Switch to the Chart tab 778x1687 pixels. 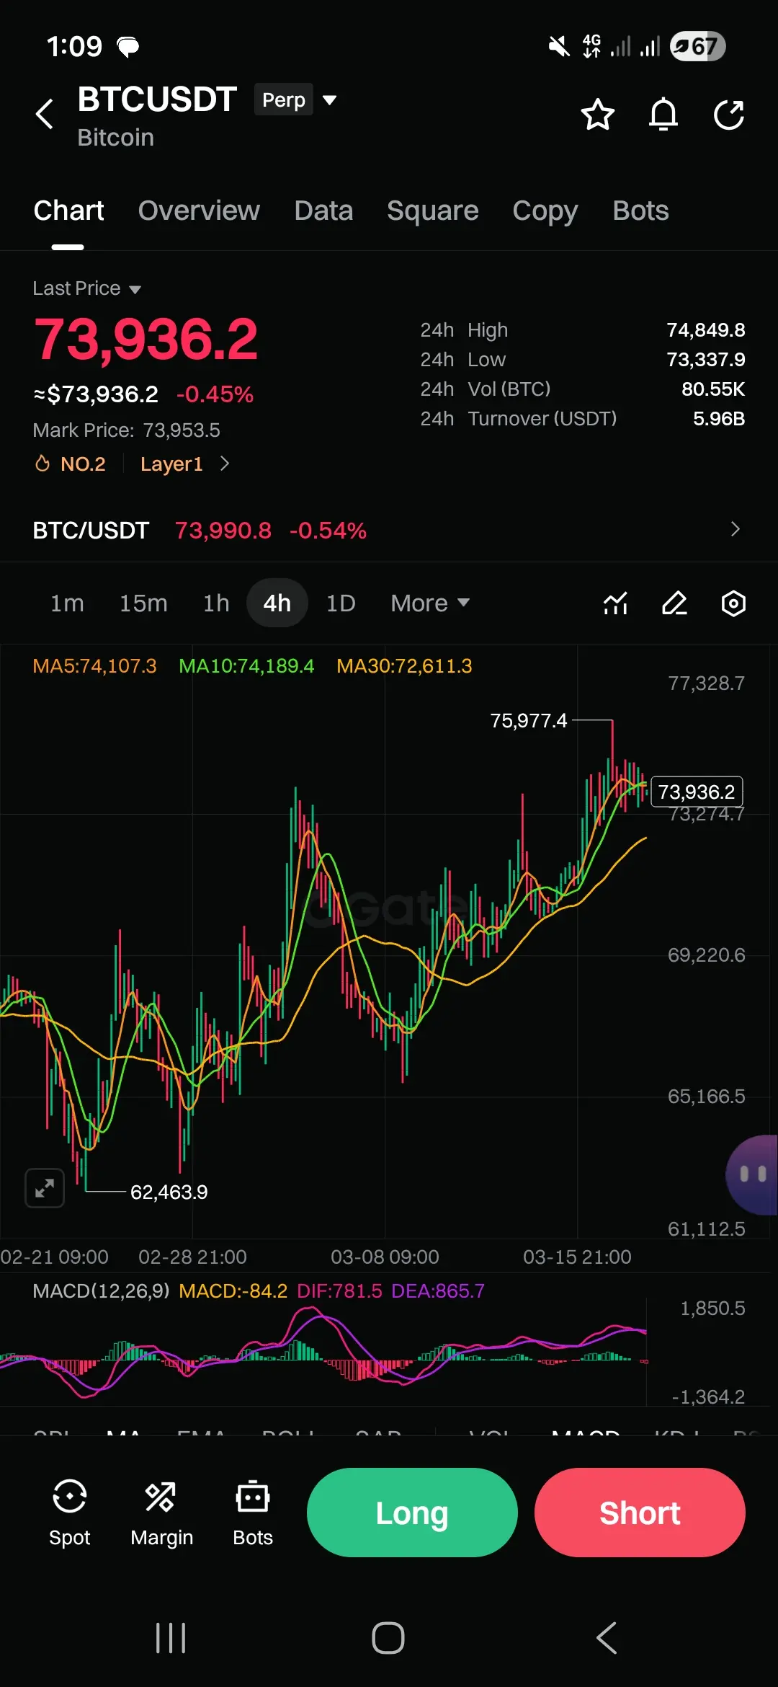(x=68, y=211)
